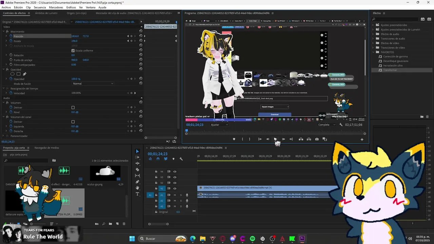This screenshot has height=244, width=434.
Task: Add marker in timeline header
Action: (x=173, y=159)
